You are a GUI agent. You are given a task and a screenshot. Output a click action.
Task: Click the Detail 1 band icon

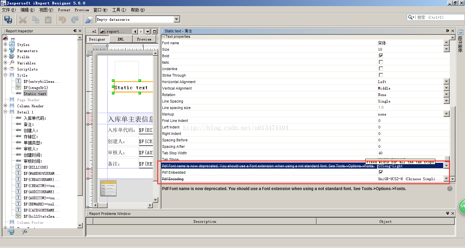(12, 112)
